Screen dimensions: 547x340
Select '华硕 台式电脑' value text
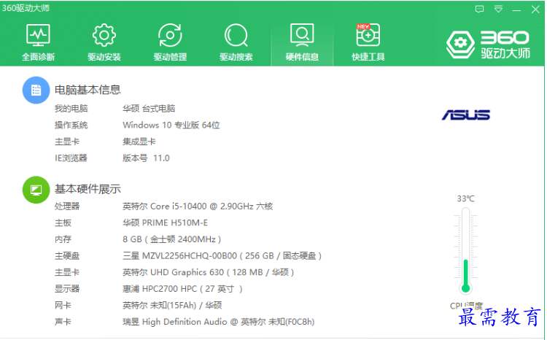pyautogui.click(x=149, y=109)
